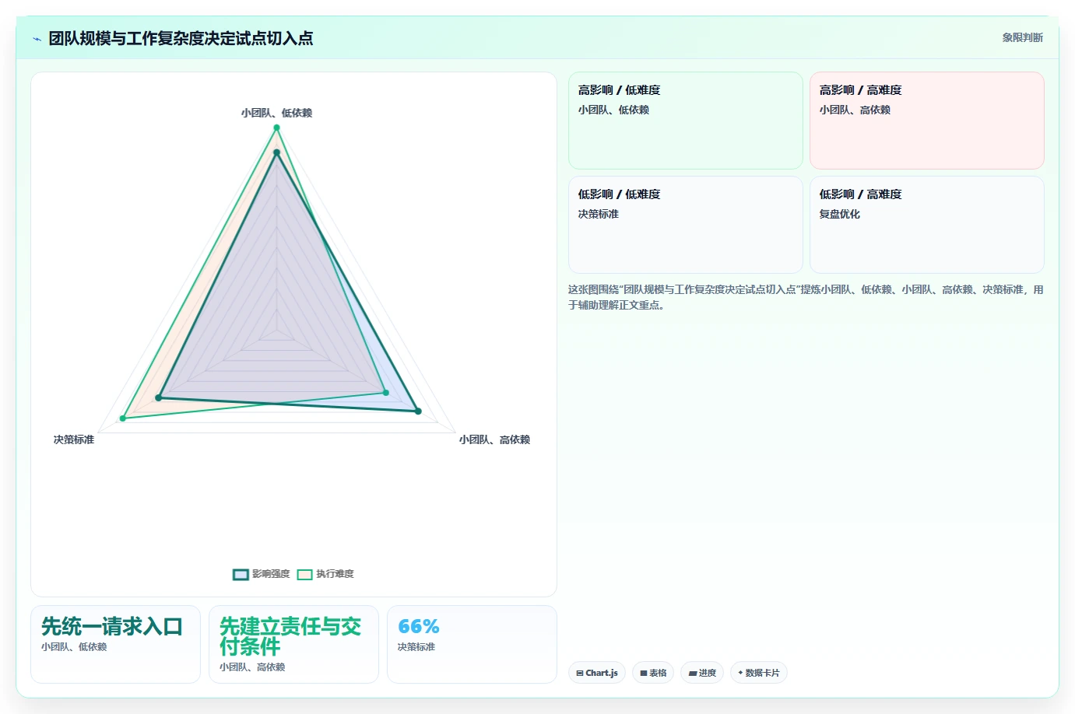Click the 复盘优化 text in the quadrant card

839,214
